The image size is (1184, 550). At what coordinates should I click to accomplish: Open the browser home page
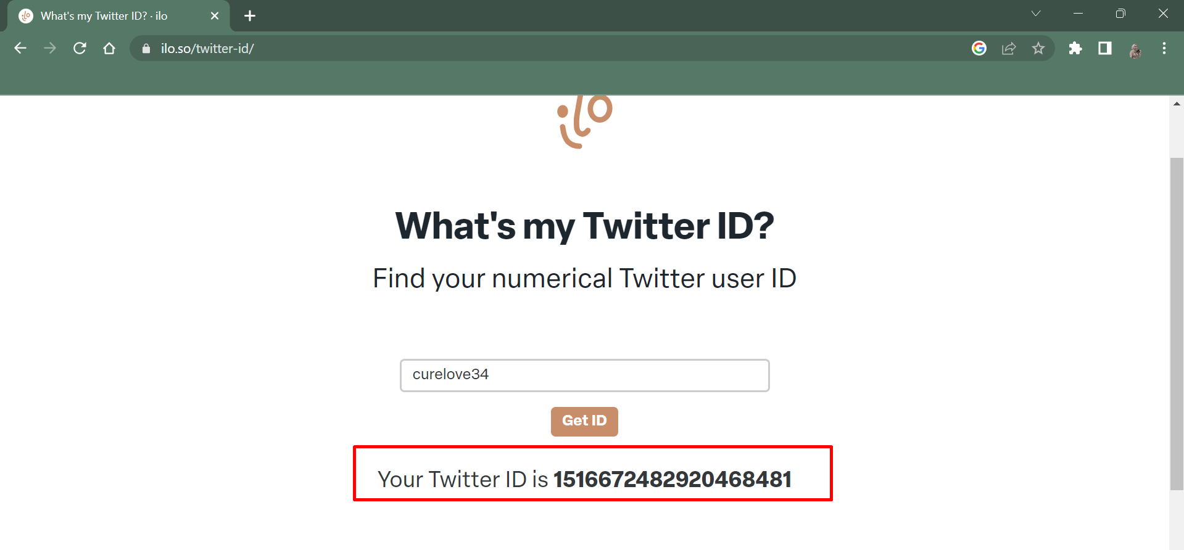(x=109, y=48)
